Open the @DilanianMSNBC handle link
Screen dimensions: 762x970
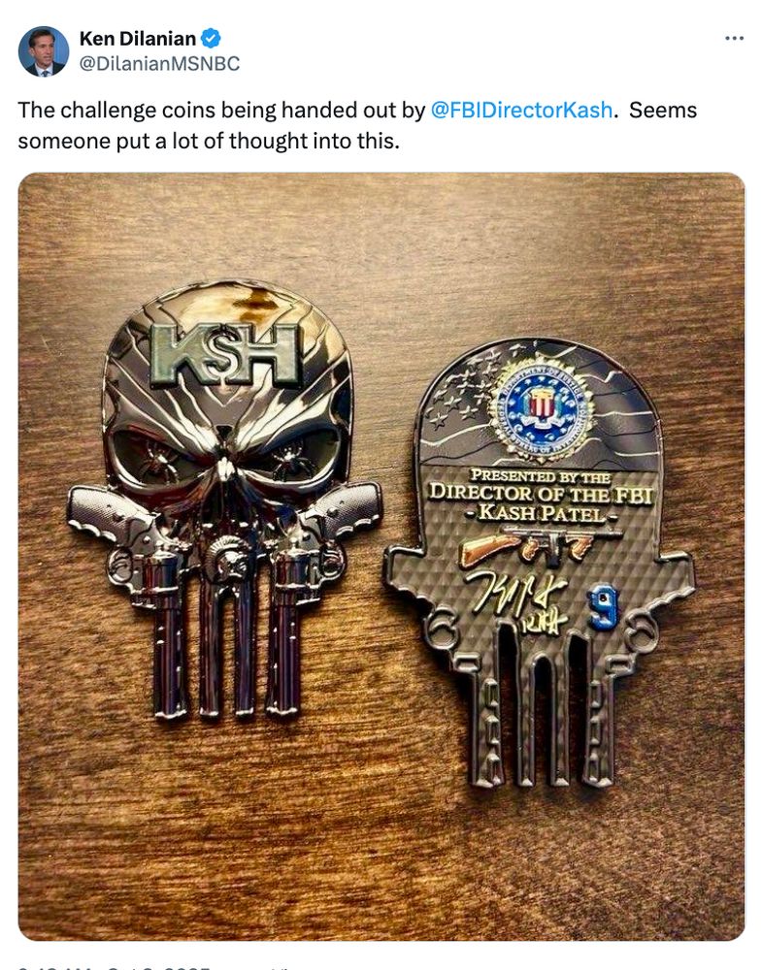[x=159, y=63]
